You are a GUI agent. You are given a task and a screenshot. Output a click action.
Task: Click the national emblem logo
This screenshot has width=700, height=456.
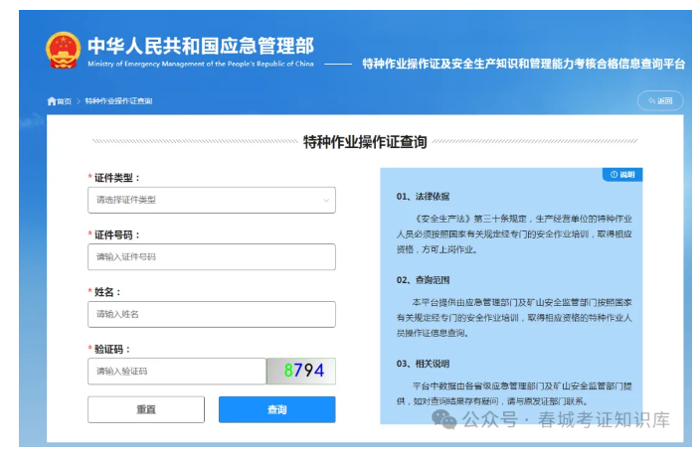click(x=63, y=50)
